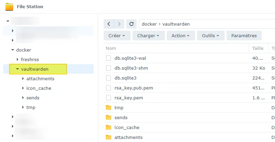275x142 pixels.
Task: Select freshrss folder in tree
Action: point(30,59)
